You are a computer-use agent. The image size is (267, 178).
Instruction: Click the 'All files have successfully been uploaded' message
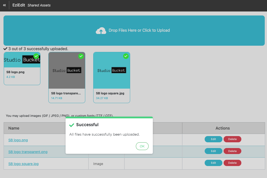pyautogui.click(x=104, y=134)
